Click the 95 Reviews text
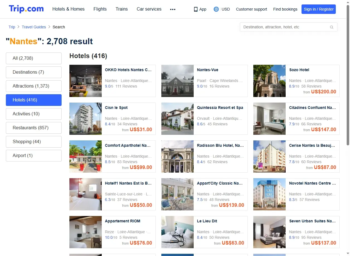 [311, 237]
